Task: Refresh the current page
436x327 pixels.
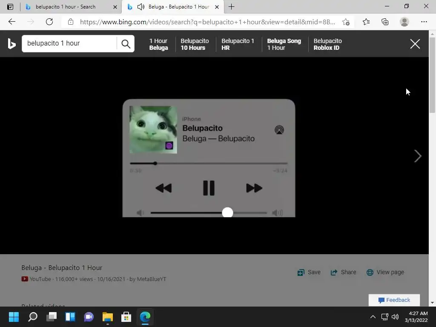Action: click(49, 22)
